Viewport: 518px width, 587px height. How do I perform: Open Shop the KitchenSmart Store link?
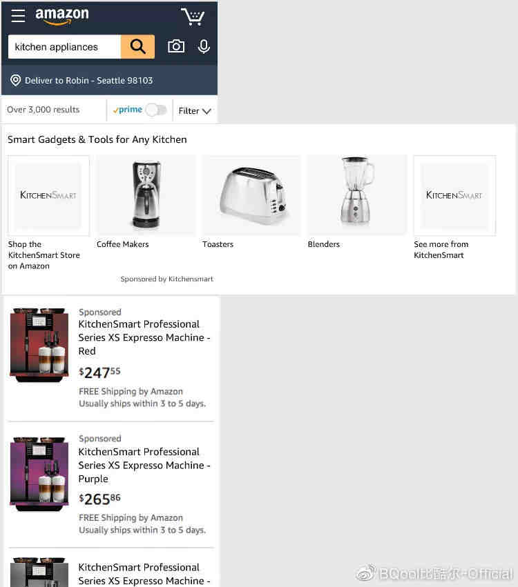44,255
